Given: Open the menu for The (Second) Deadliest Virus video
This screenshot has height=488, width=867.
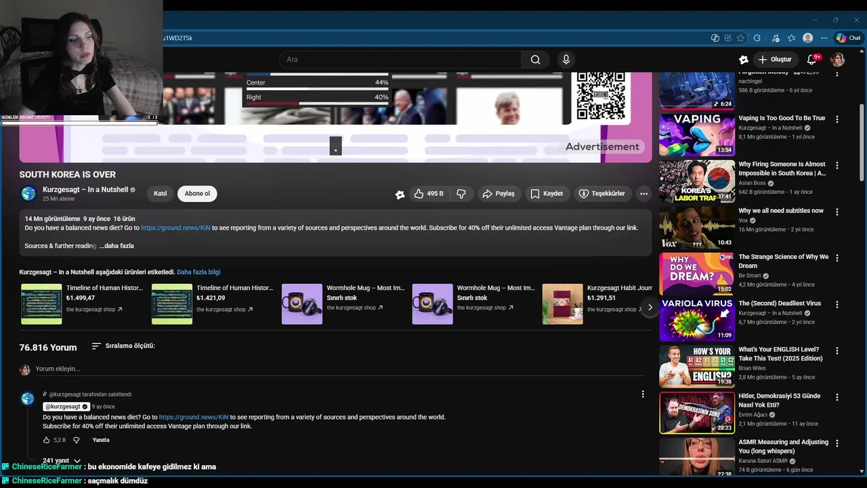Looking at the screenshot, I should (837, 304).
